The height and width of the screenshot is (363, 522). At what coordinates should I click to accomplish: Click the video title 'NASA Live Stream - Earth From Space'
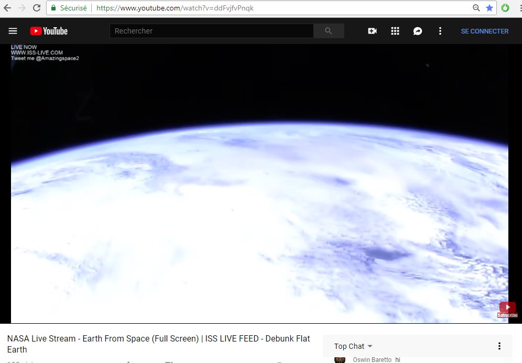tap(158, 344)
